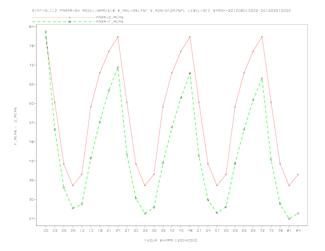Click x-axis forecast hour label 18

pos(100,230)
